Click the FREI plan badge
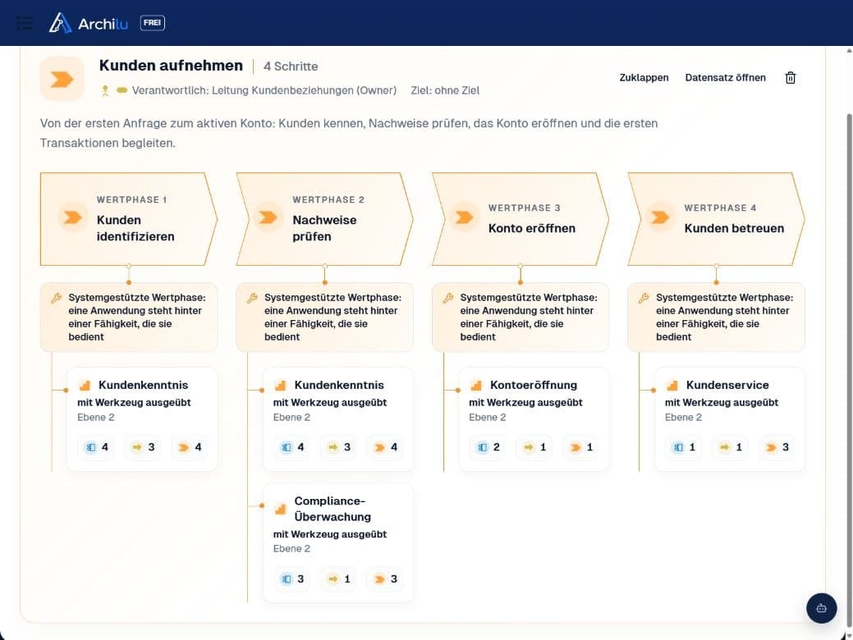Viewport: 853px width, 640px height. 153,23
